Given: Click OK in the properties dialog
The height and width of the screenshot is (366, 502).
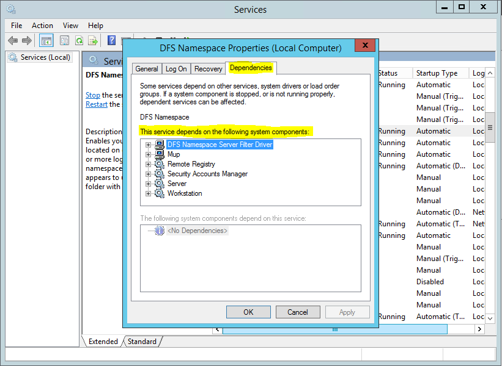Looking at the screenshot, I should point(248,312).
